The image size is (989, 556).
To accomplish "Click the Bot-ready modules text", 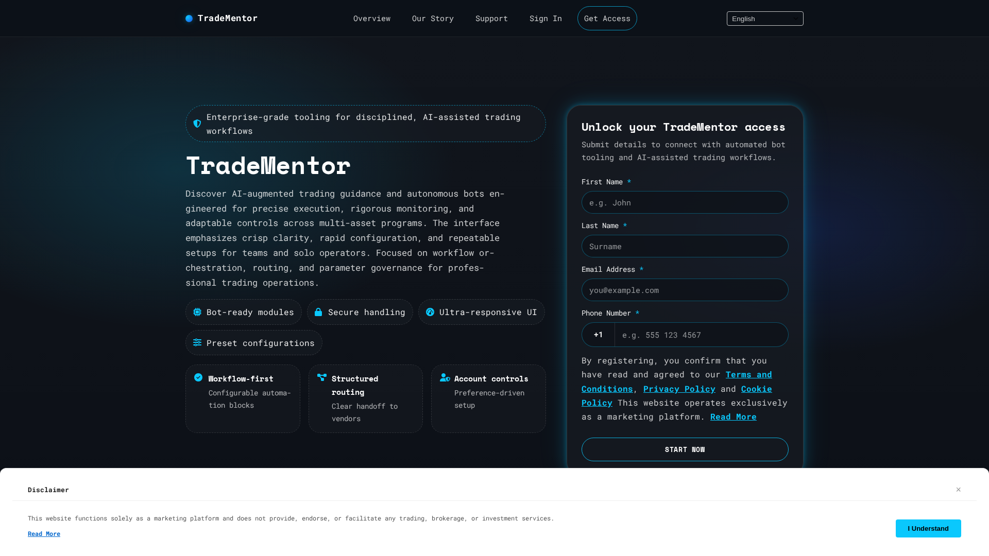I will pyautogui.click(x=250, y=312).
